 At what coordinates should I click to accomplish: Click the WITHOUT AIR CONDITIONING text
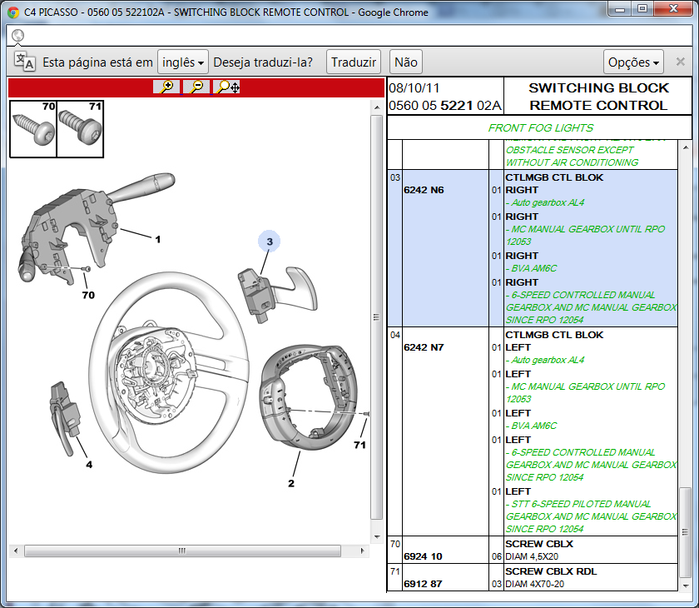click(x=572, y=162)
